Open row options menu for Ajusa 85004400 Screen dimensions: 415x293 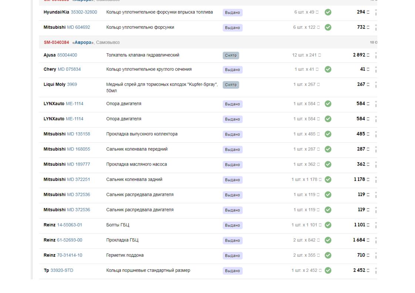[376, 55]
